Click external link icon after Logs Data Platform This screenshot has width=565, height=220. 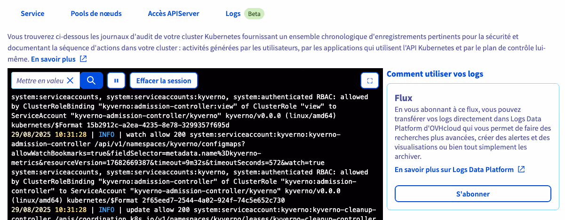click(x=521, y=169)
